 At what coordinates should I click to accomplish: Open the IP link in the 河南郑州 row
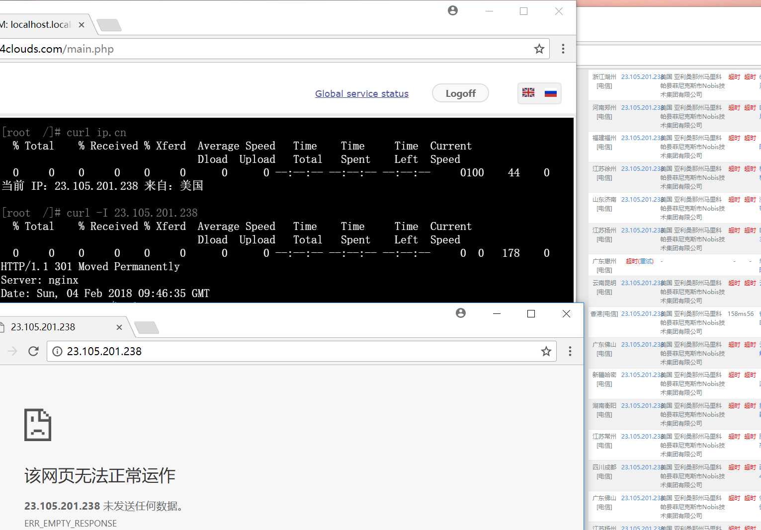[641, 108]
